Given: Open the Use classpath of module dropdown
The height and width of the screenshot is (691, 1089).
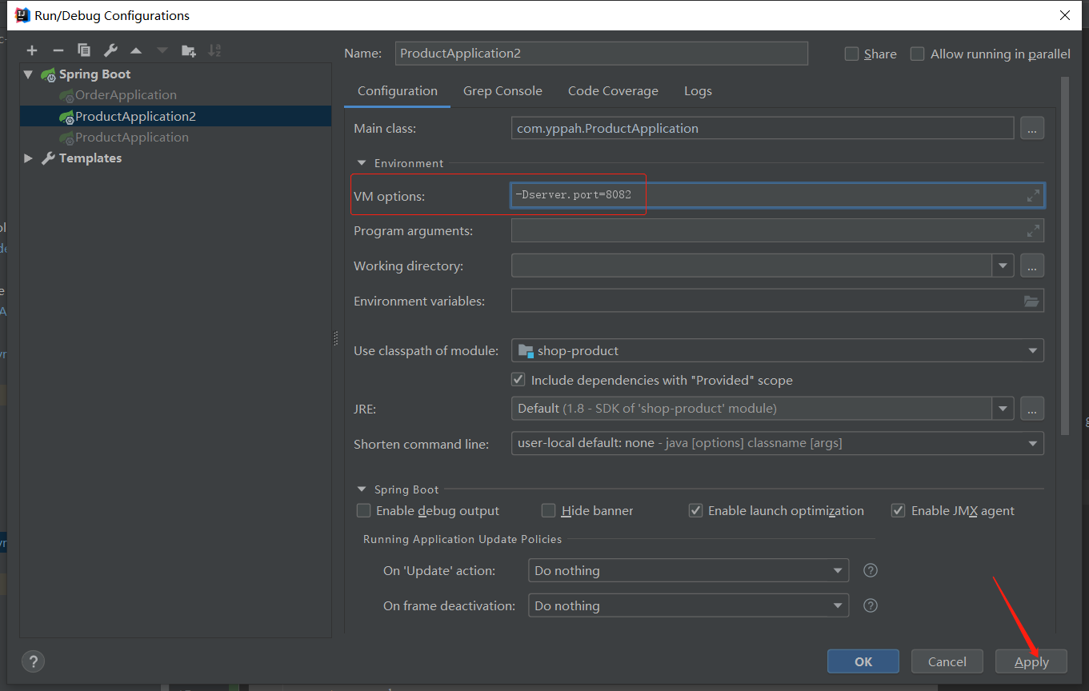Looking at the screenshot, I should tap(778, 350).
